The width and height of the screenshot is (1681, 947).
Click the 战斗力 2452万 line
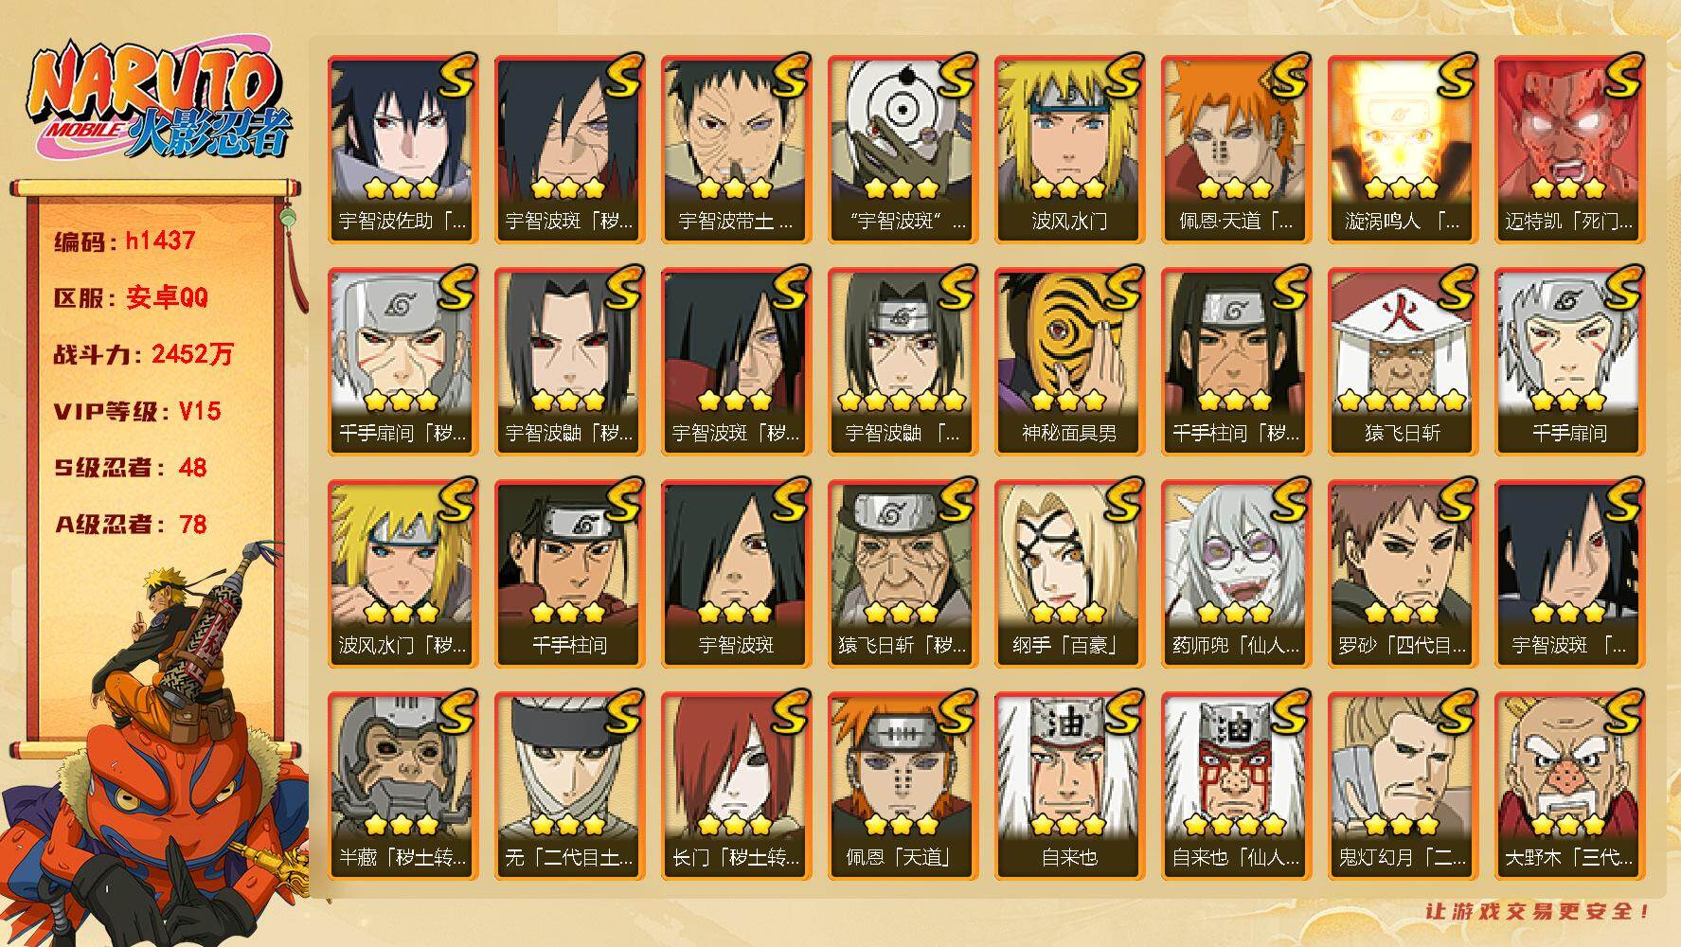[142, 354]
